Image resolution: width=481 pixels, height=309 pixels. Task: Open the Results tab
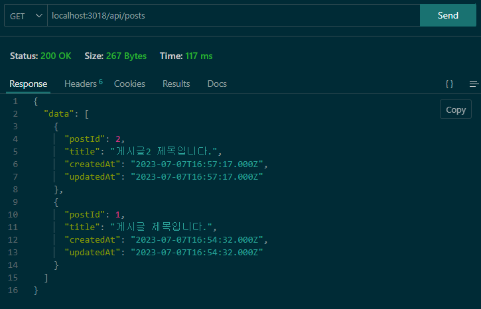[x=176, y=84]
